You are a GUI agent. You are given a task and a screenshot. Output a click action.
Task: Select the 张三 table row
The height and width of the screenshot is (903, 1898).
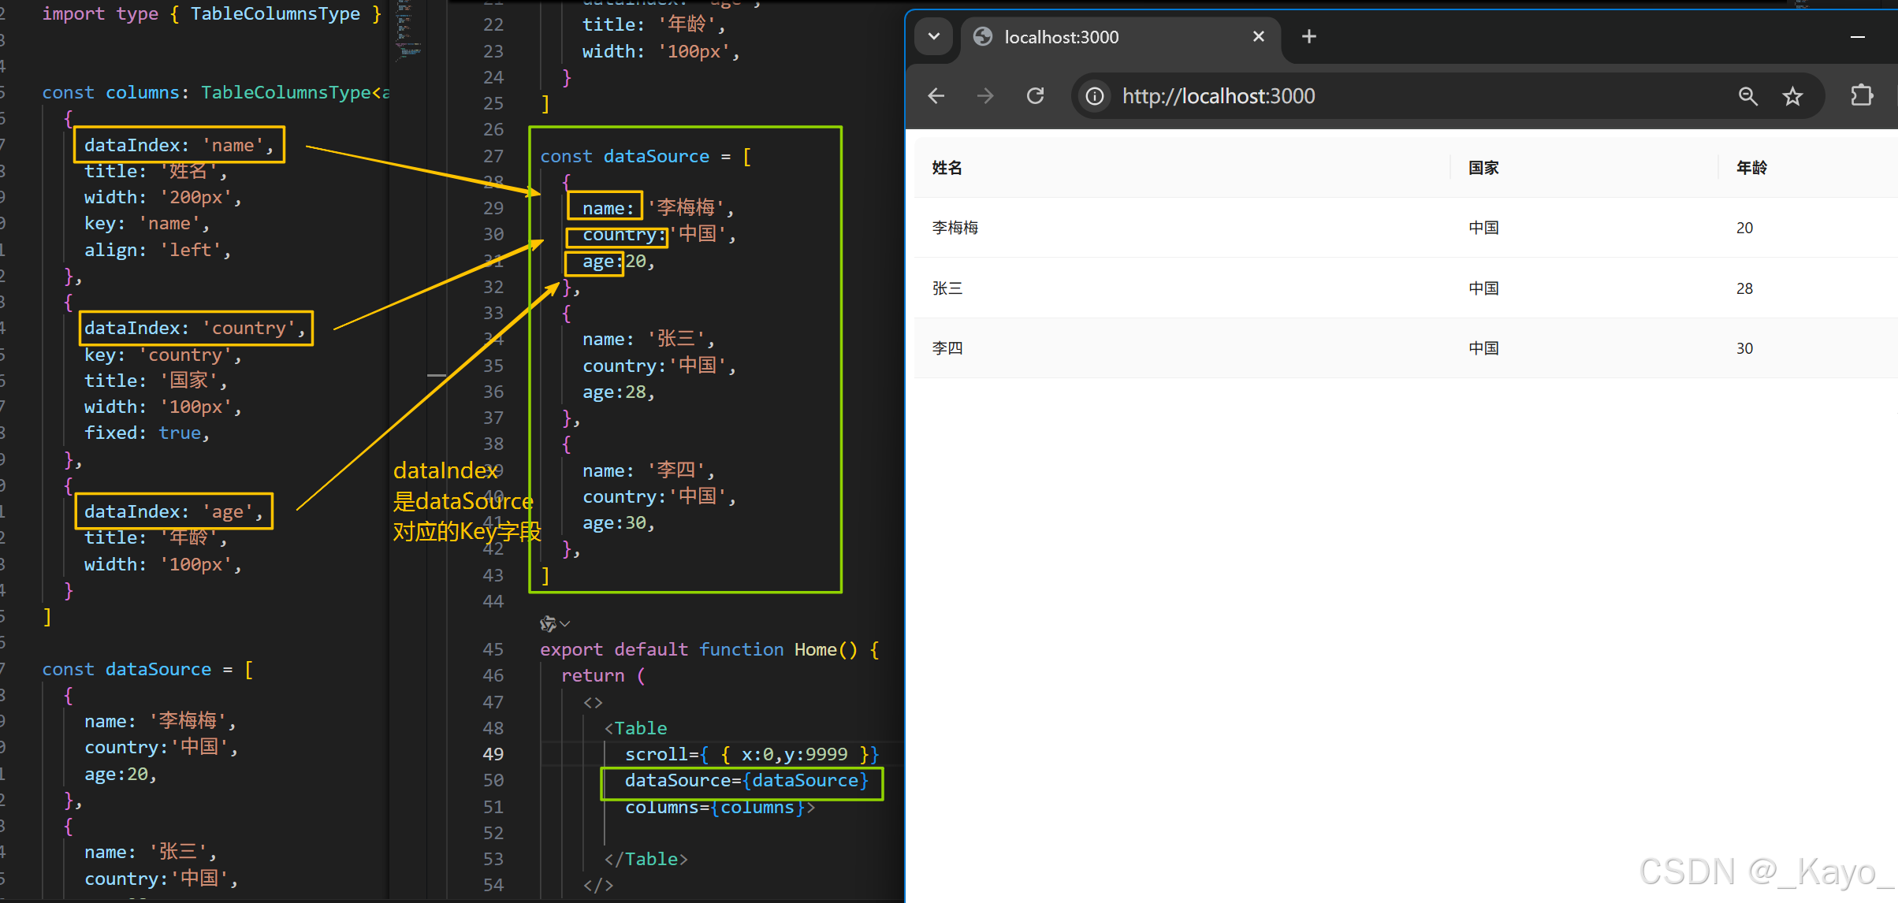click(947, 288)
